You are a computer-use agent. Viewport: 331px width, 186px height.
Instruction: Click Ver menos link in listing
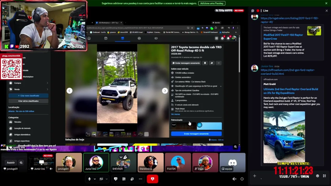(175, 114)
